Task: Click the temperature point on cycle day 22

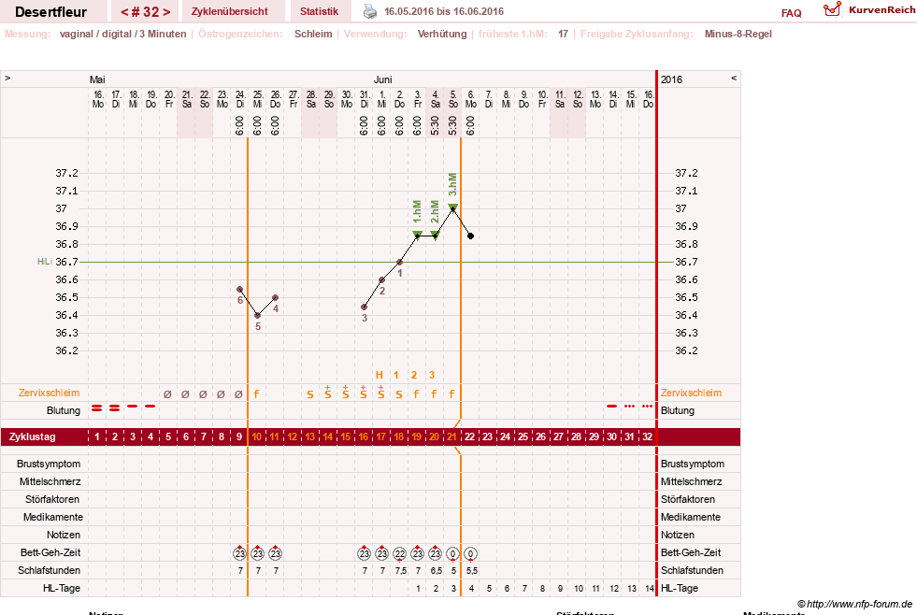Action: point(471,236)
